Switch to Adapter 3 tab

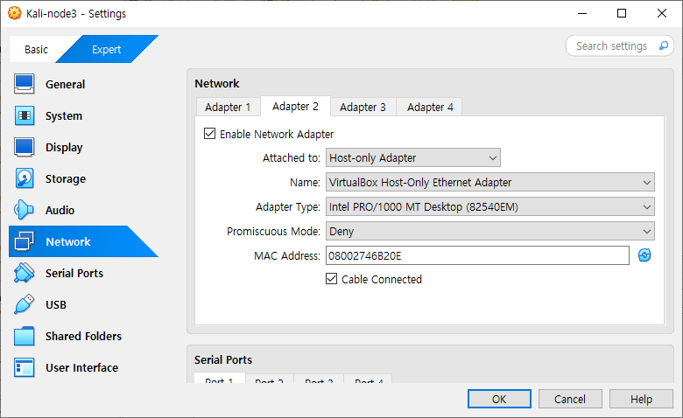coord(363,107)
